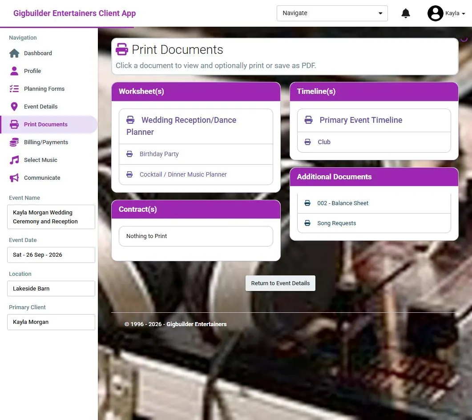The width and height of the screenshot is (472, 420).
Task: Click the Timeline(s) panel header
Action: coord(374,92)
